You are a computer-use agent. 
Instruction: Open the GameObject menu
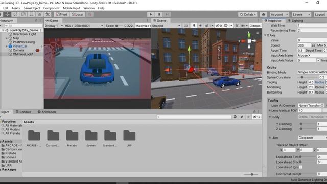click(32, 8)
